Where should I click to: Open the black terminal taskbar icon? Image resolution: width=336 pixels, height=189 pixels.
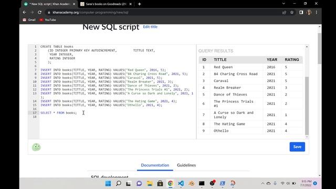click(x=202, y=183)
